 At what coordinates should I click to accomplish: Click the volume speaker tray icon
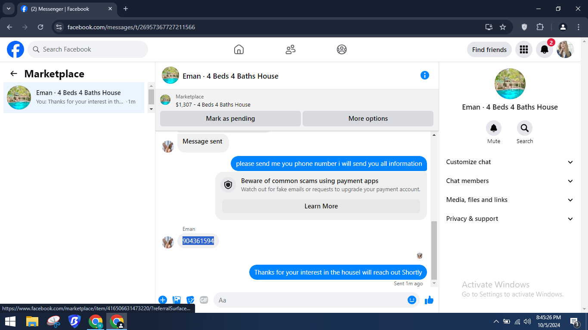pos(527,321)
